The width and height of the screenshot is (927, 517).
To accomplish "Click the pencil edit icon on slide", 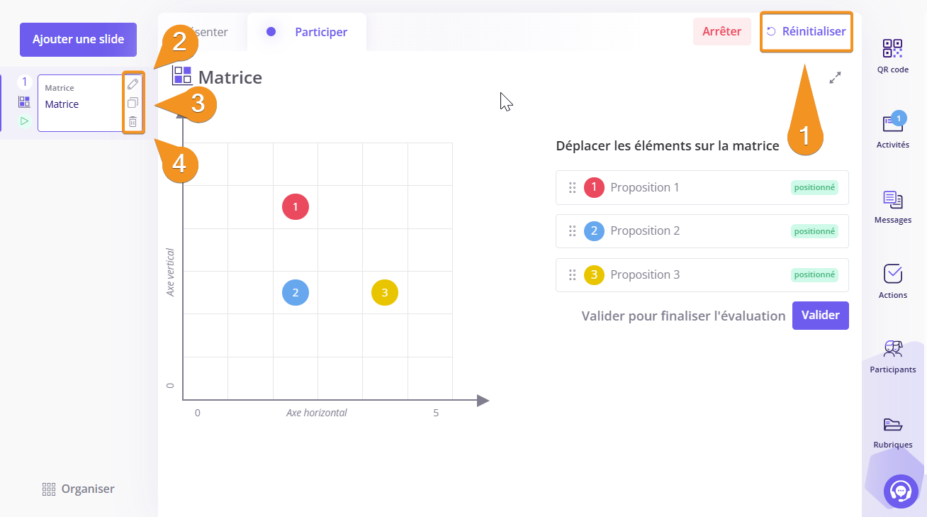I will [x=133, y=84].
